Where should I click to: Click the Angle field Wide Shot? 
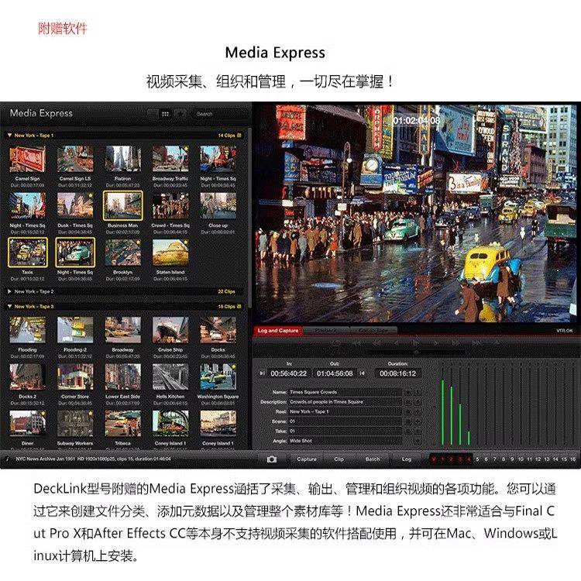[x=345, y=441]
